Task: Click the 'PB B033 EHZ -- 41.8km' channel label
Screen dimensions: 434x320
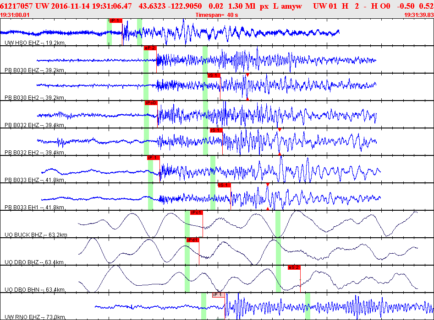Action: pos(35,180)
